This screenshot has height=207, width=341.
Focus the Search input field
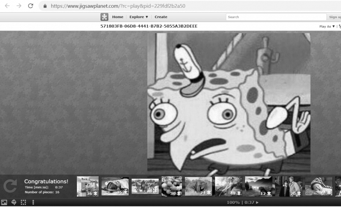(x=276, y=17)
